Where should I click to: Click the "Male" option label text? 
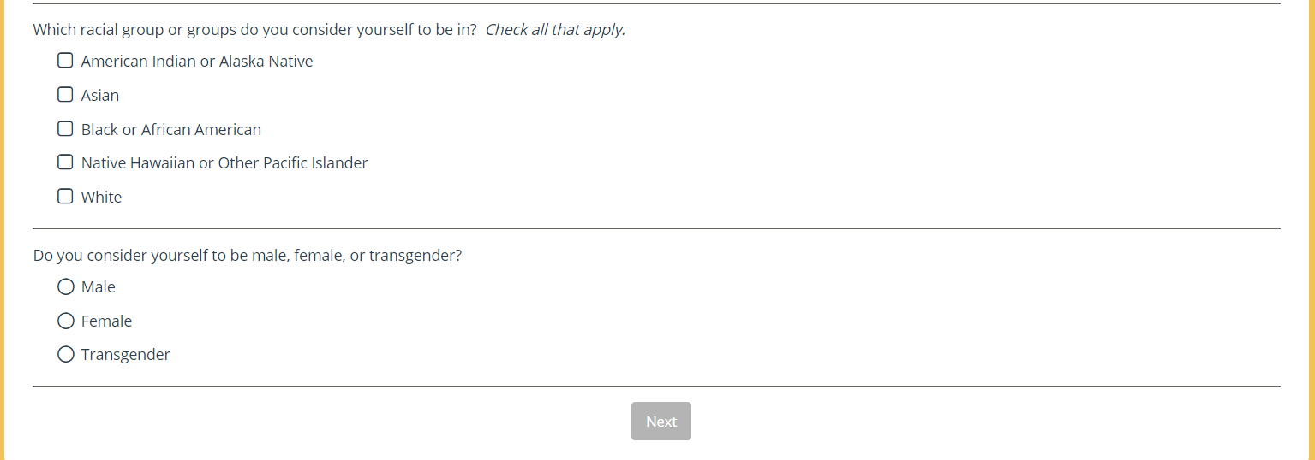pyautogui.click(x=99, y=287)
